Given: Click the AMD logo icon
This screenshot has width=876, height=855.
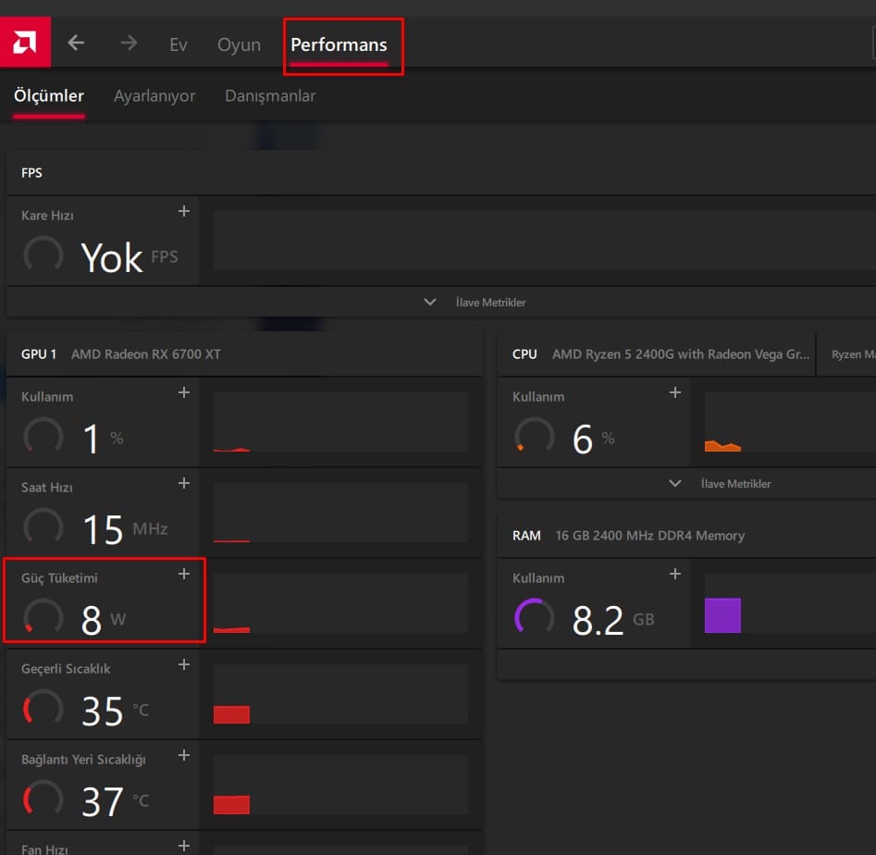Looking at the screenshot, I should [x=25, y=43].
